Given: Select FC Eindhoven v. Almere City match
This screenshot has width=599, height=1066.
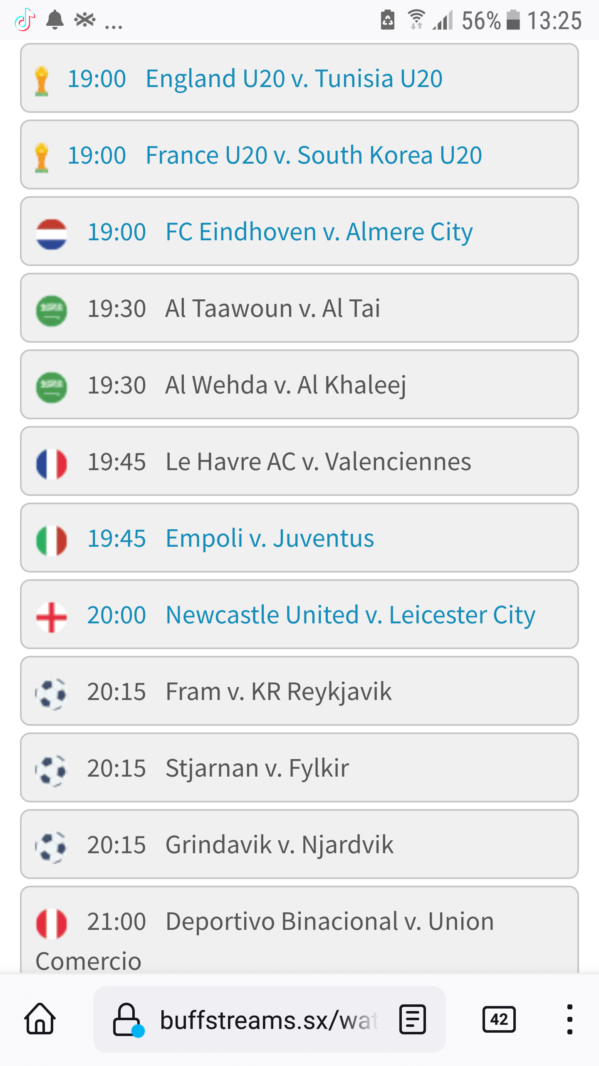Looking at the screenshot, I should click(x=299, y=231).
